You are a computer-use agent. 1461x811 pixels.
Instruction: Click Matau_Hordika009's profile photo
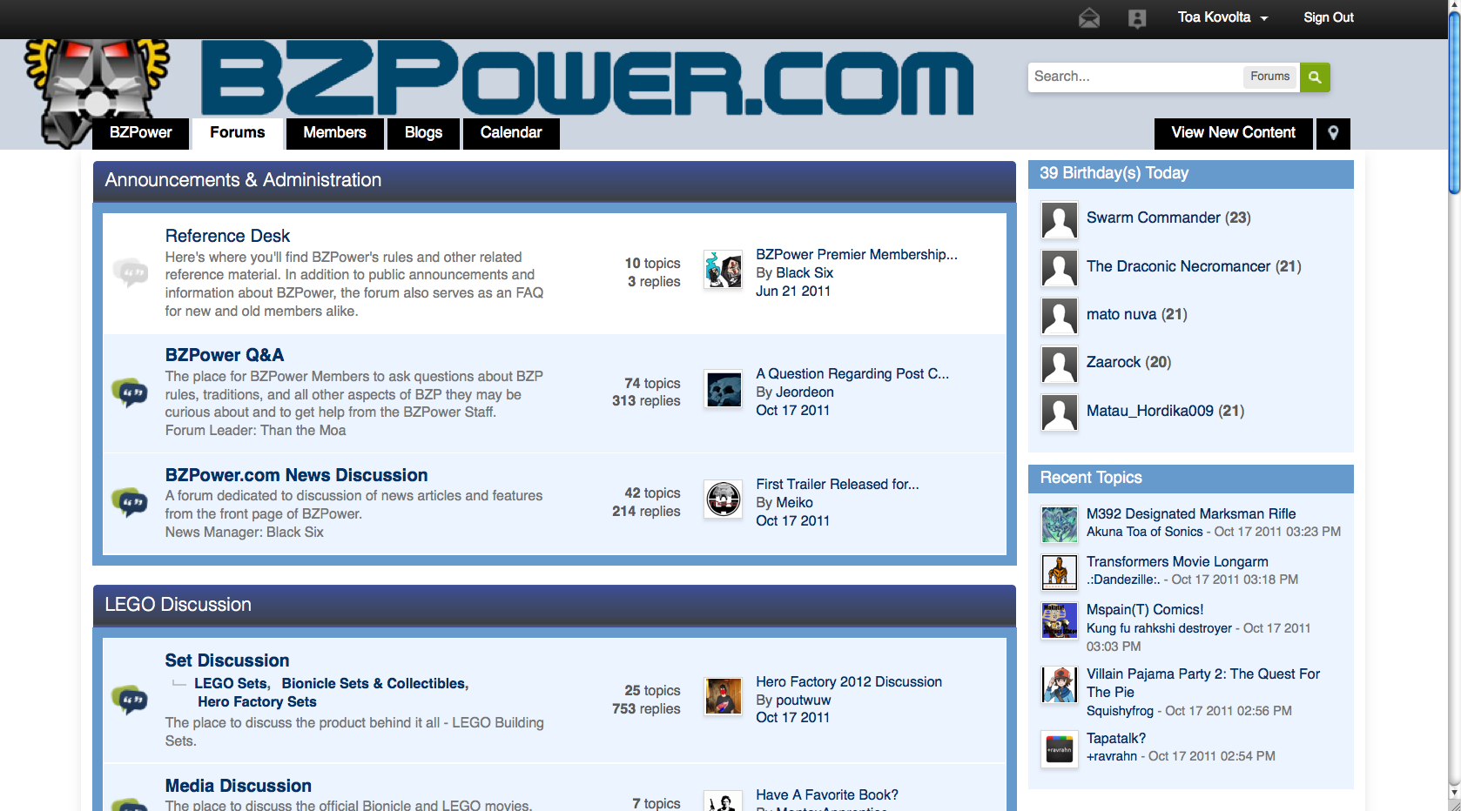[1060, 413]
